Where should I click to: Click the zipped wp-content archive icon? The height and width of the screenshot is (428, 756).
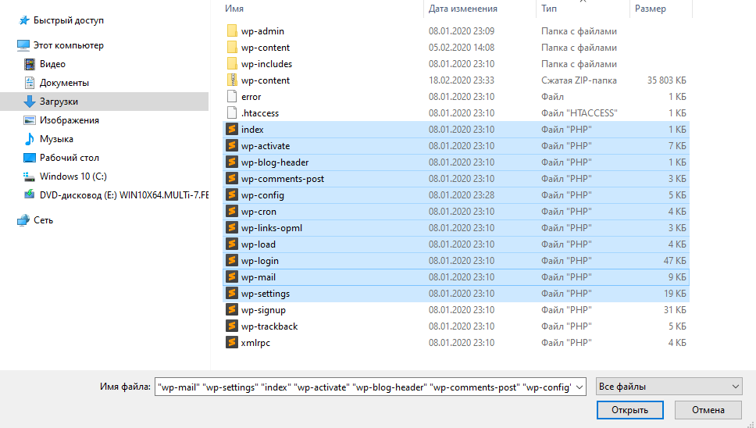[x=232, y=80]
